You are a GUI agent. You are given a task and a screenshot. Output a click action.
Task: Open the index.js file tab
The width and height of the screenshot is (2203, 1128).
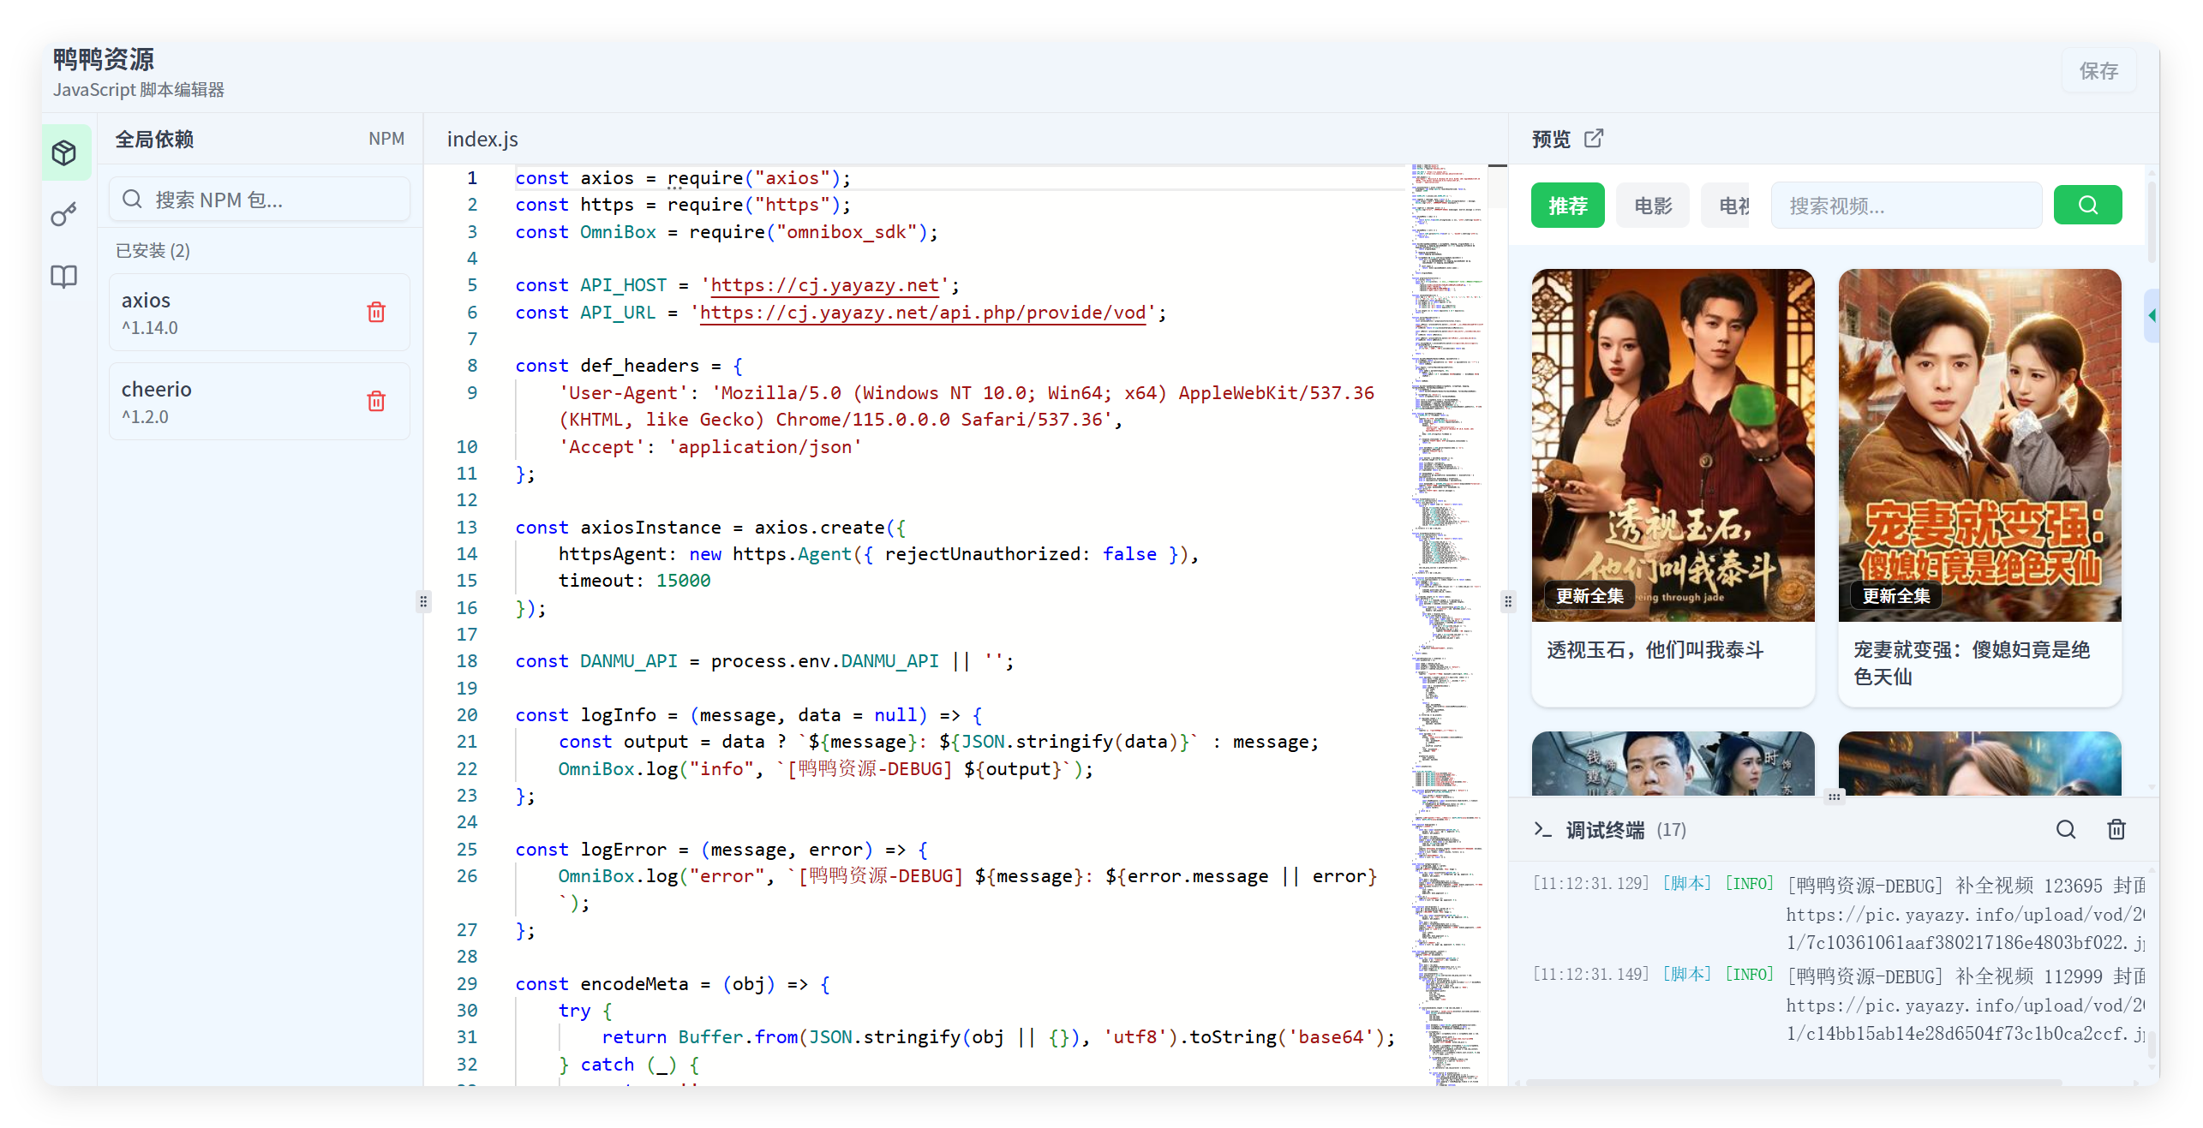(x=482, y=139)
